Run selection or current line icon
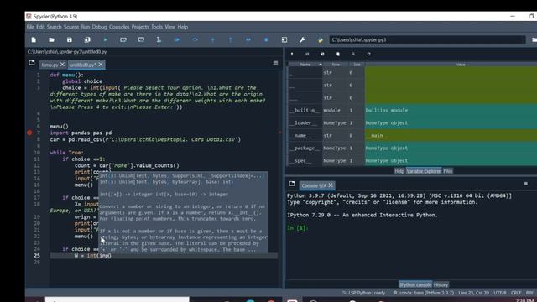The height and width of the screenshot is (302, 537). coord(159,39)
